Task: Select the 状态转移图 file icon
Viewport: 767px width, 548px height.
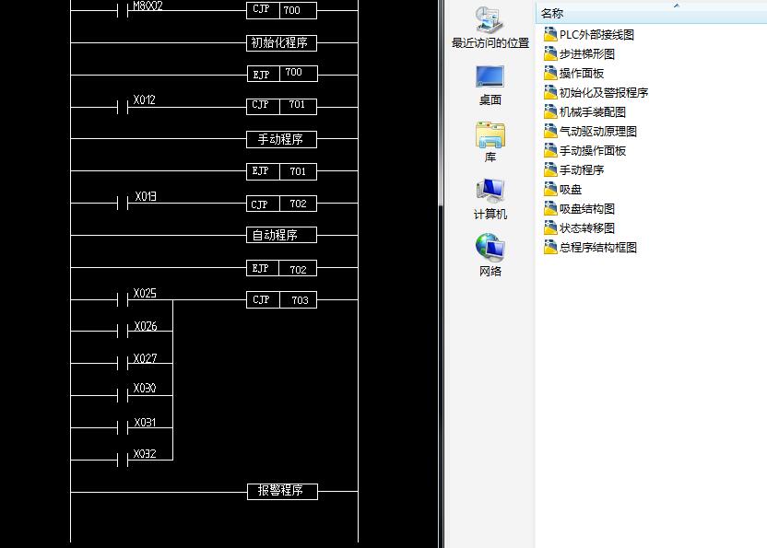Action: (x=550, y=227)
